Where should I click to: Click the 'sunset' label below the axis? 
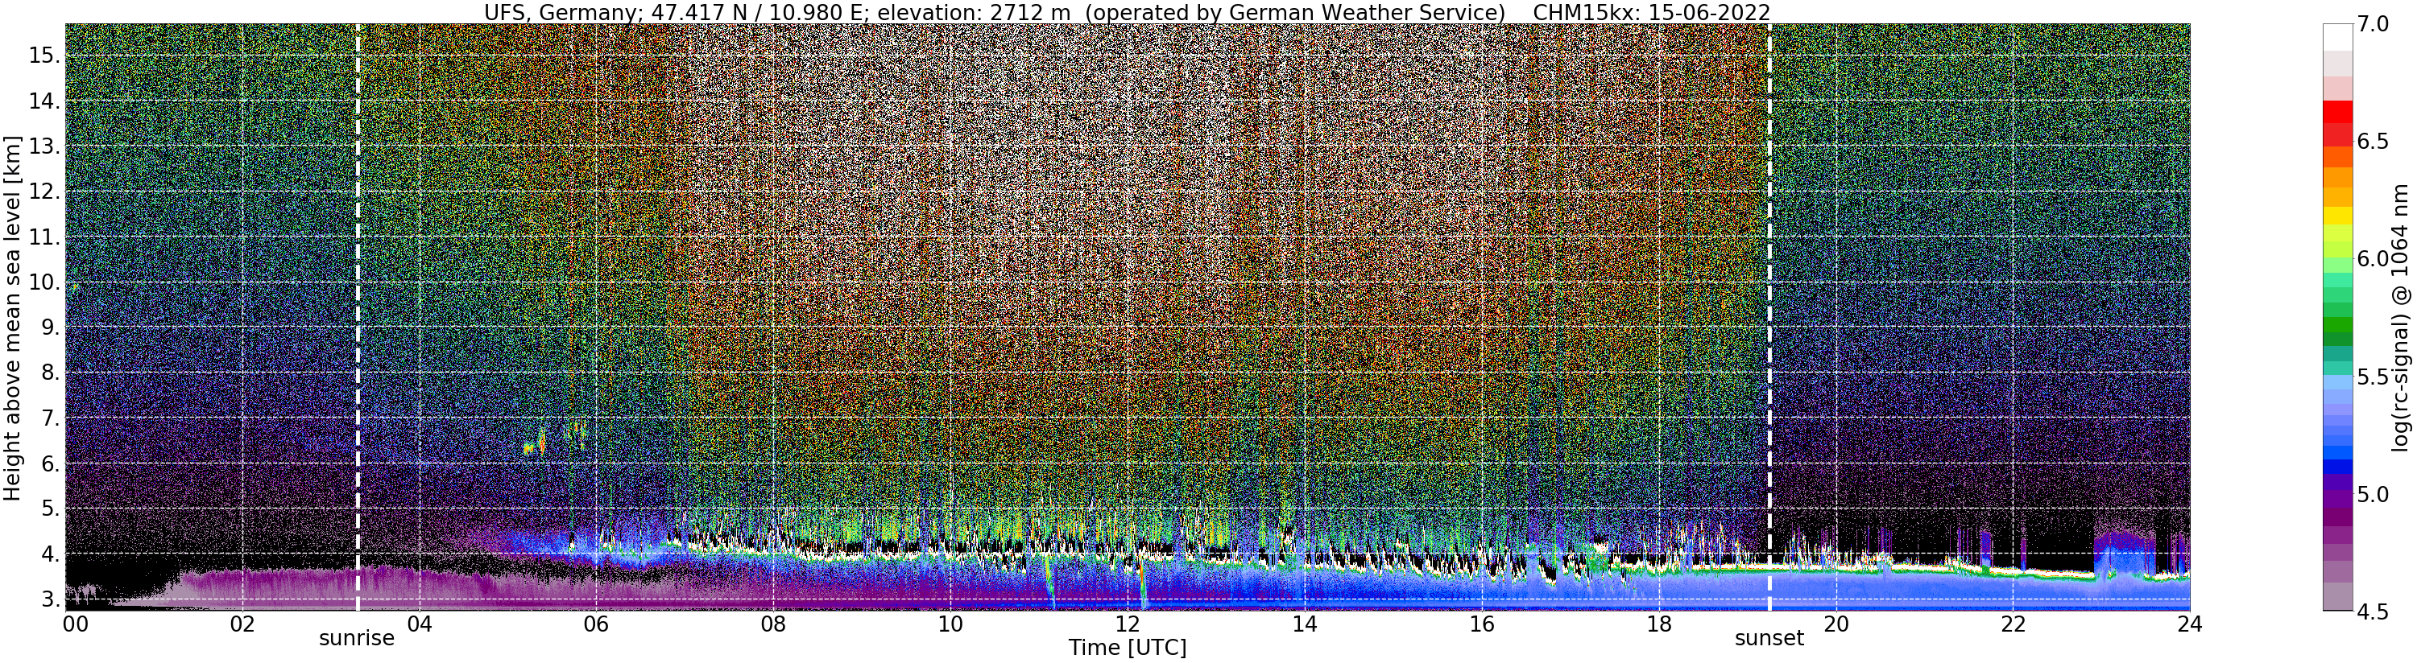click(1769, 640)
